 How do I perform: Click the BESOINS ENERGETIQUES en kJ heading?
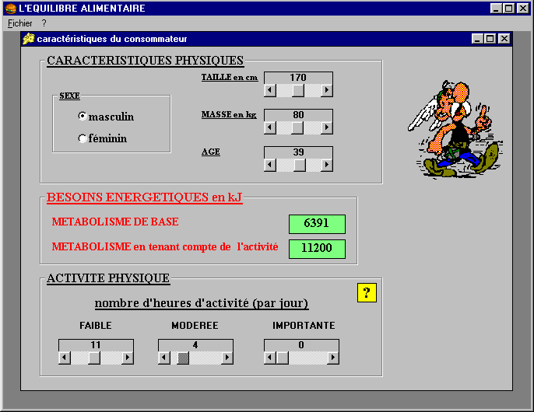pyautogui.click(x=145, y=197)
